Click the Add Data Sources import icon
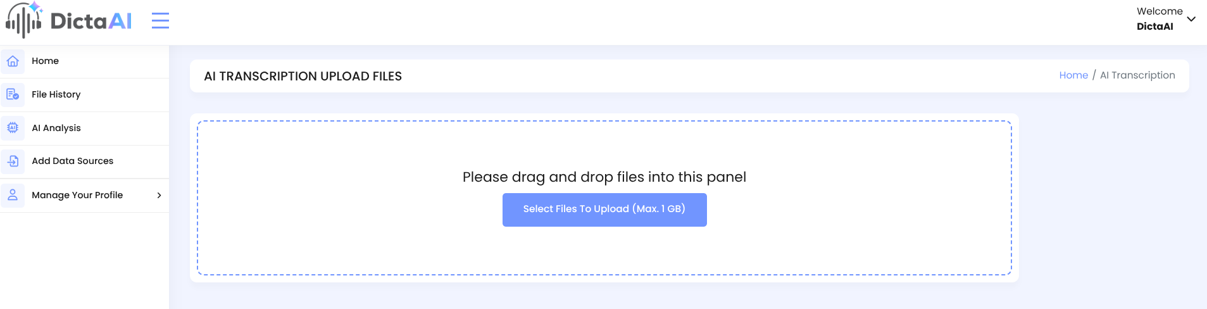1207x309 pixels. point(13,161)
